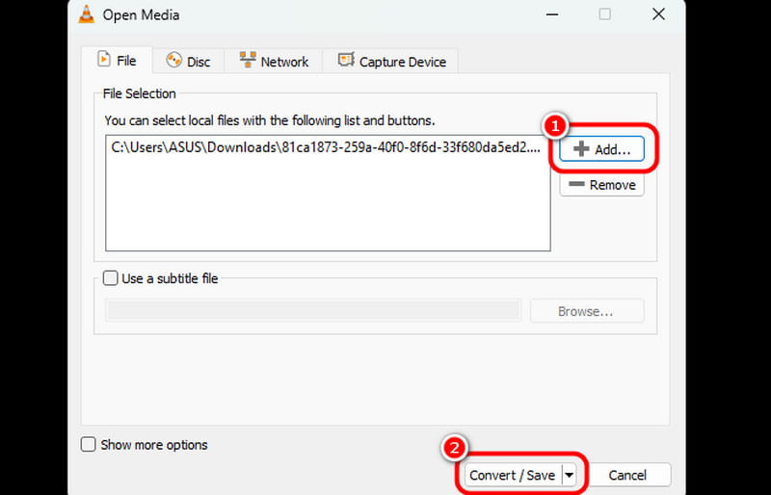Switch to the Network tab
771x495 pixels.
(274, 62)
